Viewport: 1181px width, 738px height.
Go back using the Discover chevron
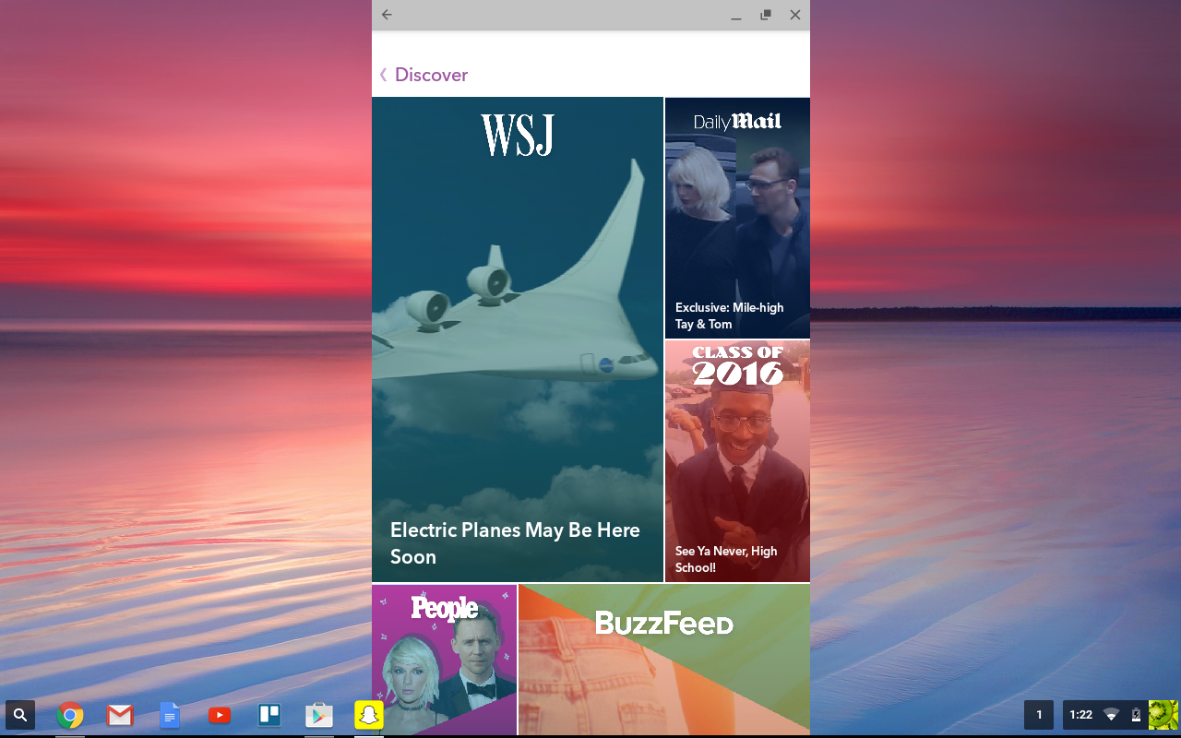[384, 75]
